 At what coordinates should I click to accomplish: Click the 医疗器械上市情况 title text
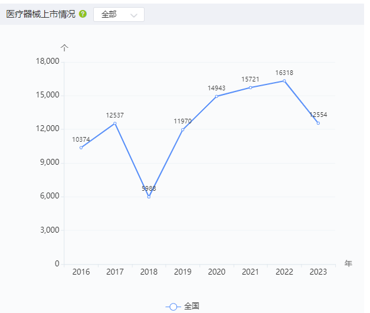[41, 14]
